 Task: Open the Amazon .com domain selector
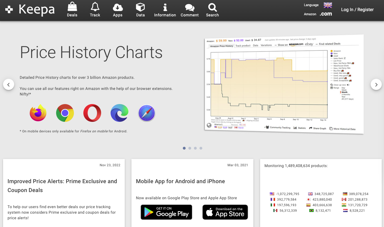(x=326, y=14)
